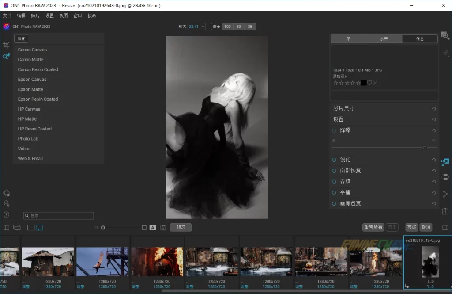Switch to the 水平 tab
The image size is (452, 294).
(x=384, y=39)
